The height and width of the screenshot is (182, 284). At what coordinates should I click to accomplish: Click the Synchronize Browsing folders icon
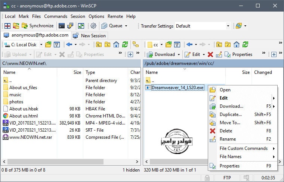pyautogui.click(x=16, y=26)
